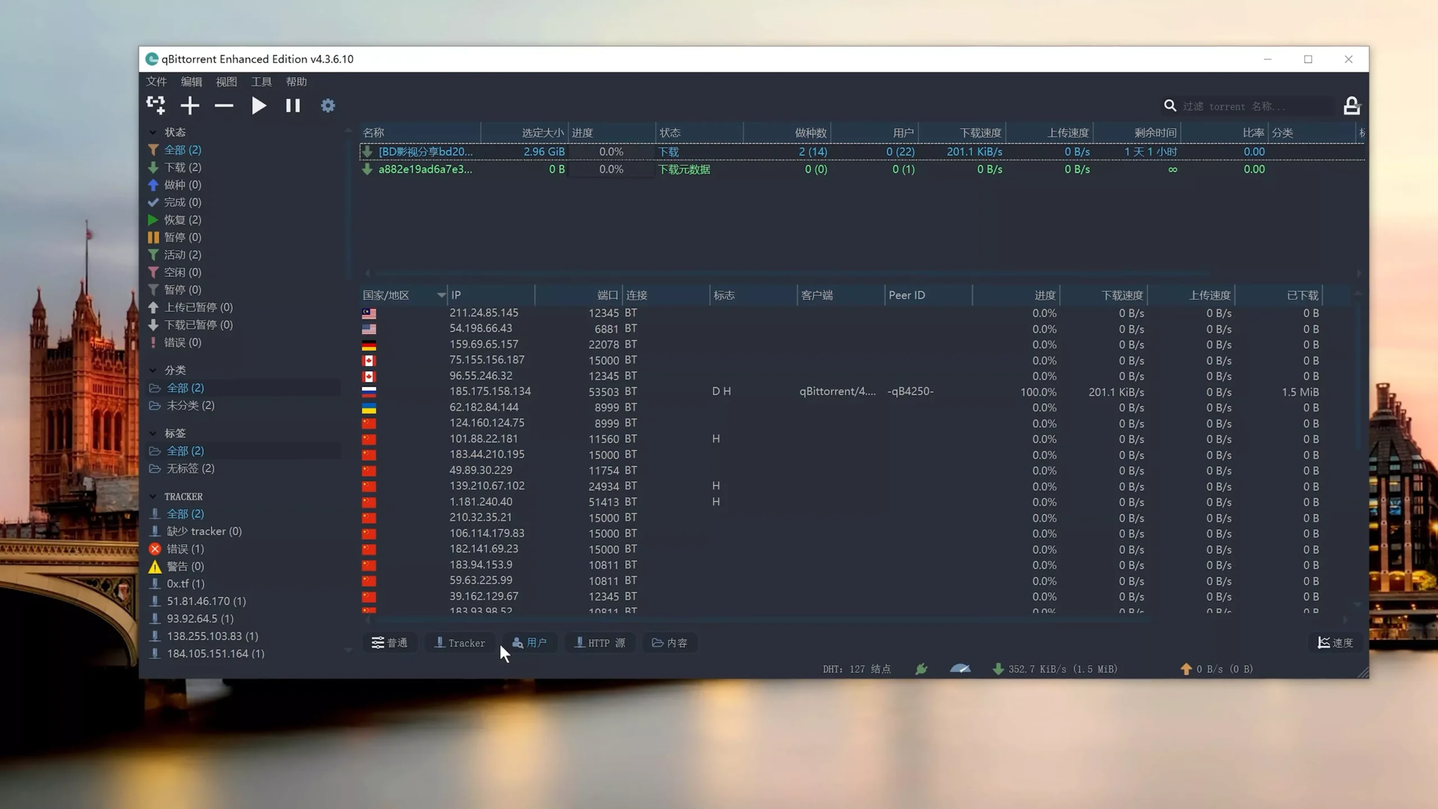The height and width of the screenshot is (809, 1438).
Task: Switch to the Tracker tab
Action: point(459,642)
